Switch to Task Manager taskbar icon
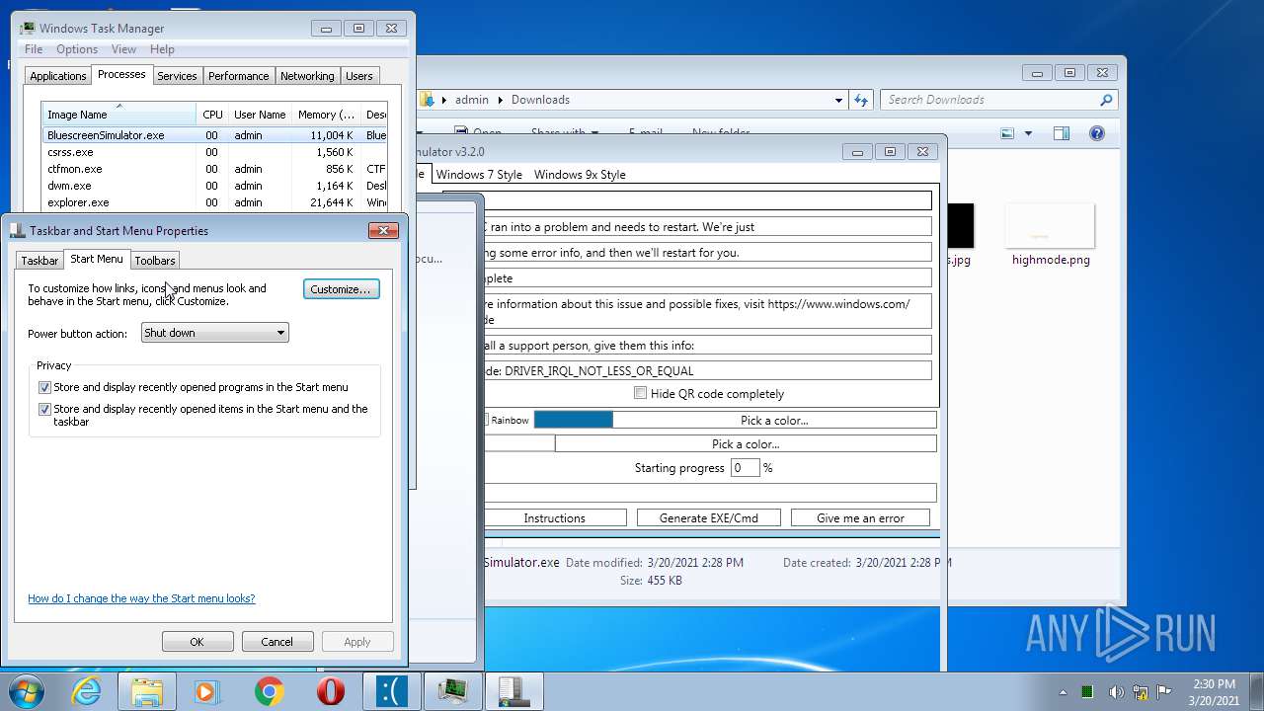1264x711 pixels. pyautogui.click(x=452, y=691)
